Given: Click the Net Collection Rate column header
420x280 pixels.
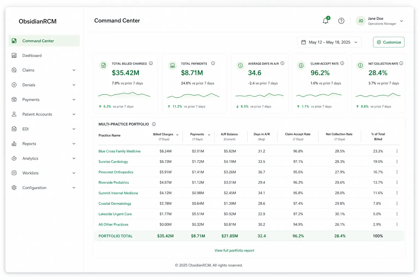Looking at the screenshot, I should (339, 136).
